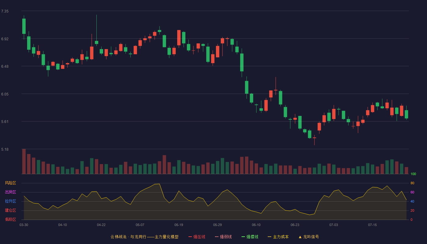Click the 5.61 price axis label

click(x=5, y=122)
